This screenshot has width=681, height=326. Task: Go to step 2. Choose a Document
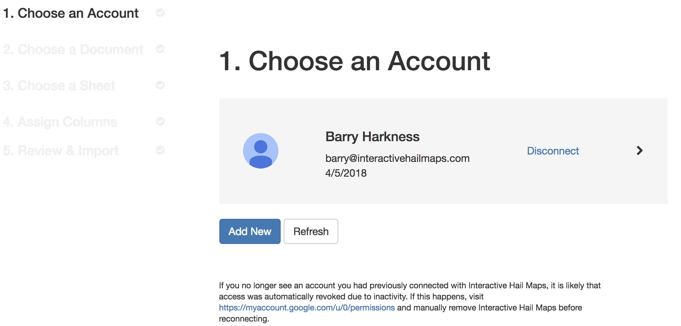pos(73,50)
